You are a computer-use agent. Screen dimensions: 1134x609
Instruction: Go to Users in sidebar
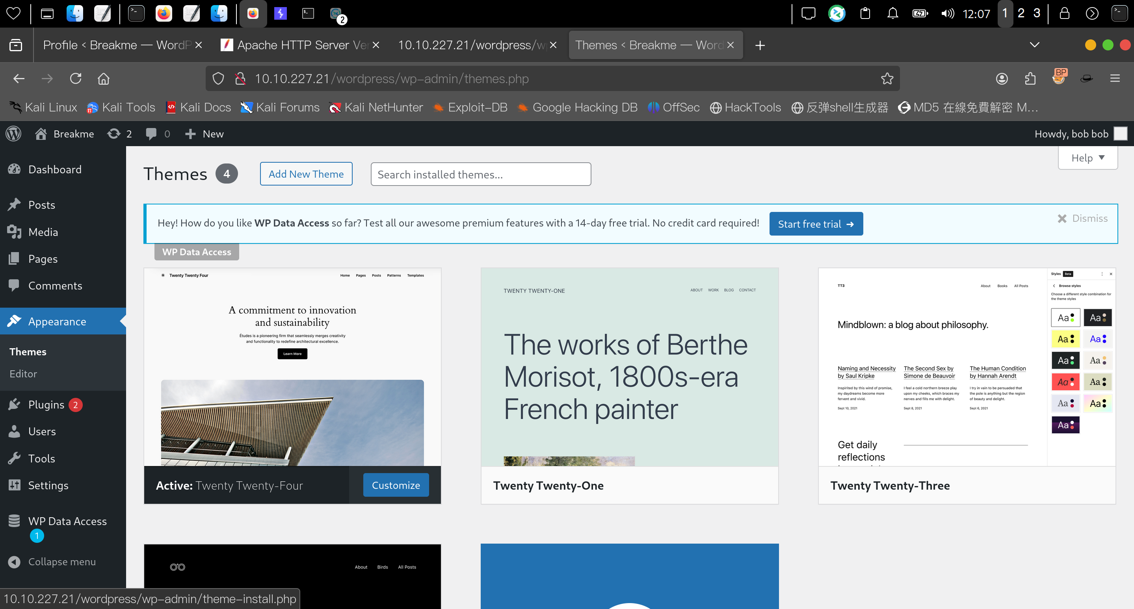pyautogui.click(x=42, y=431)
